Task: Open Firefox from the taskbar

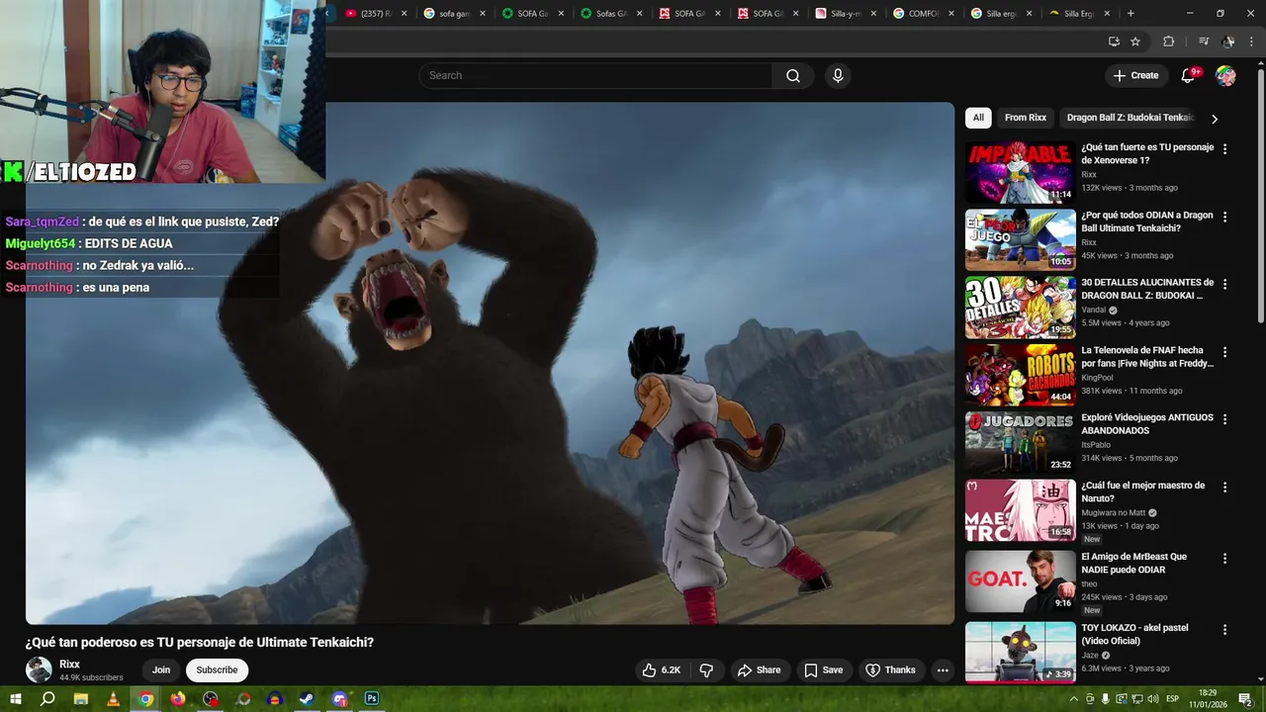Action: pyautogui.click(x=178, y=698)
